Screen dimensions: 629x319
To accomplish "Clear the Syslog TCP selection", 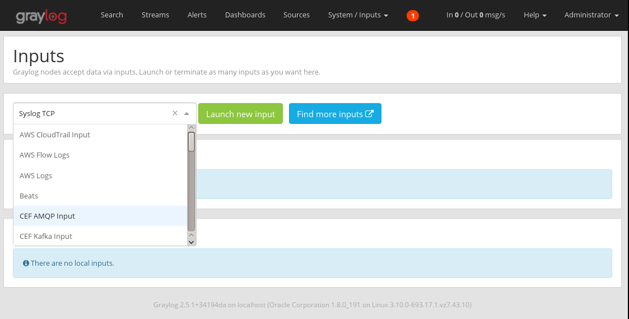I will click(175, 113).
